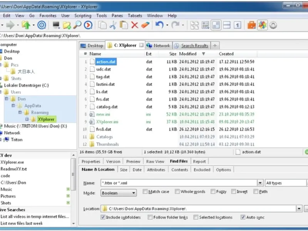This screenshot has width=308, height=231.
Task: Open the Mode Boolean dropdown
Action: point(119,193)
